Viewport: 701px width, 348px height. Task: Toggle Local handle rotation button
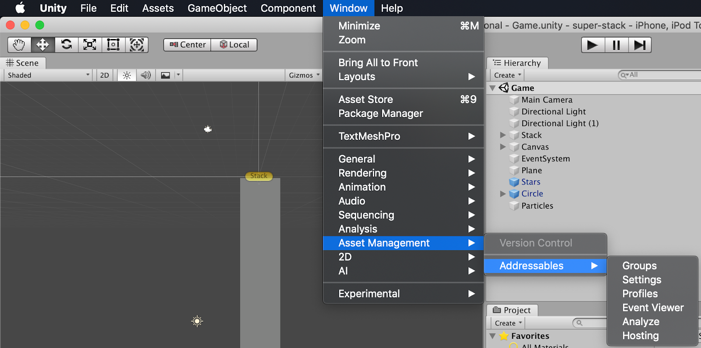point(234,45)
